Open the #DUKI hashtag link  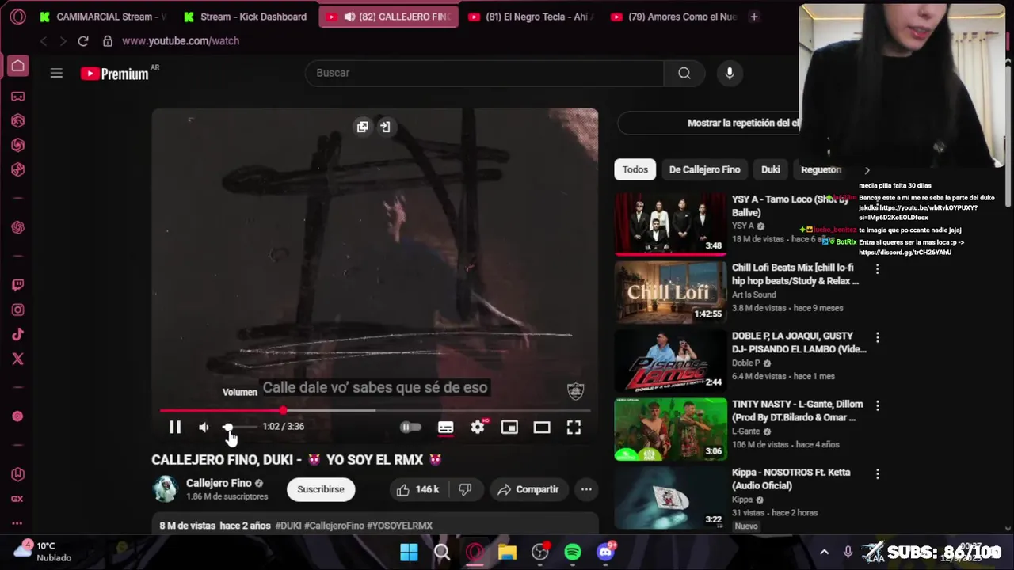click(288, 526)
